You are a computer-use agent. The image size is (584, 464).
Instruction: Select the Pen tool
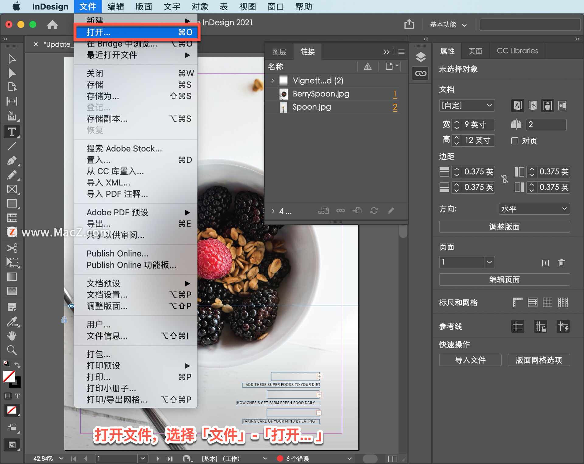[12, 160]
